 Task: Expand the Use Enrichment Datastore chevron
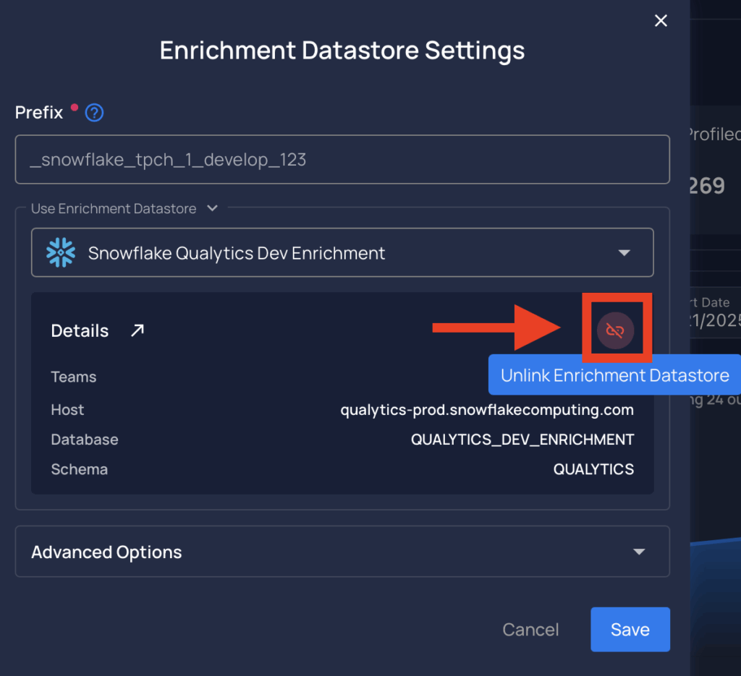coord(213,208)
